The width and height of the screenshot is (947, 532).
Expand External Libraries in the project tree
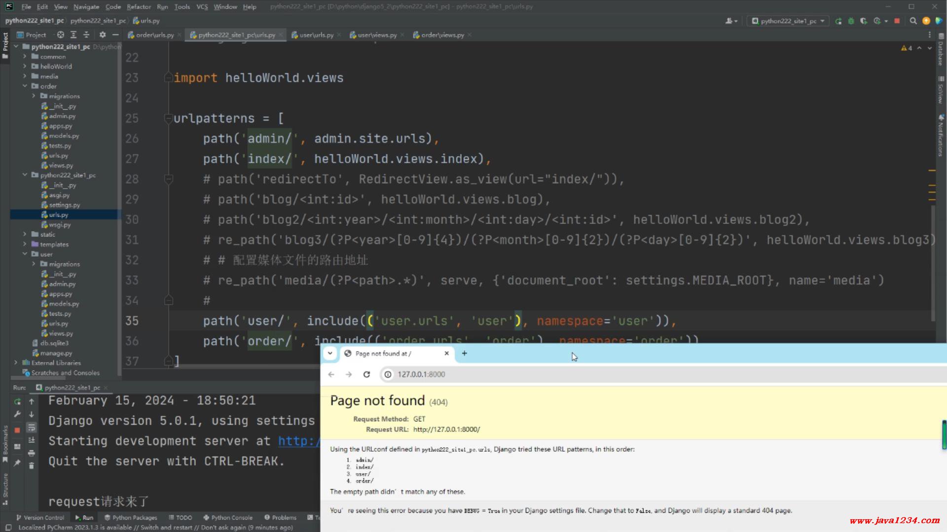16,363
